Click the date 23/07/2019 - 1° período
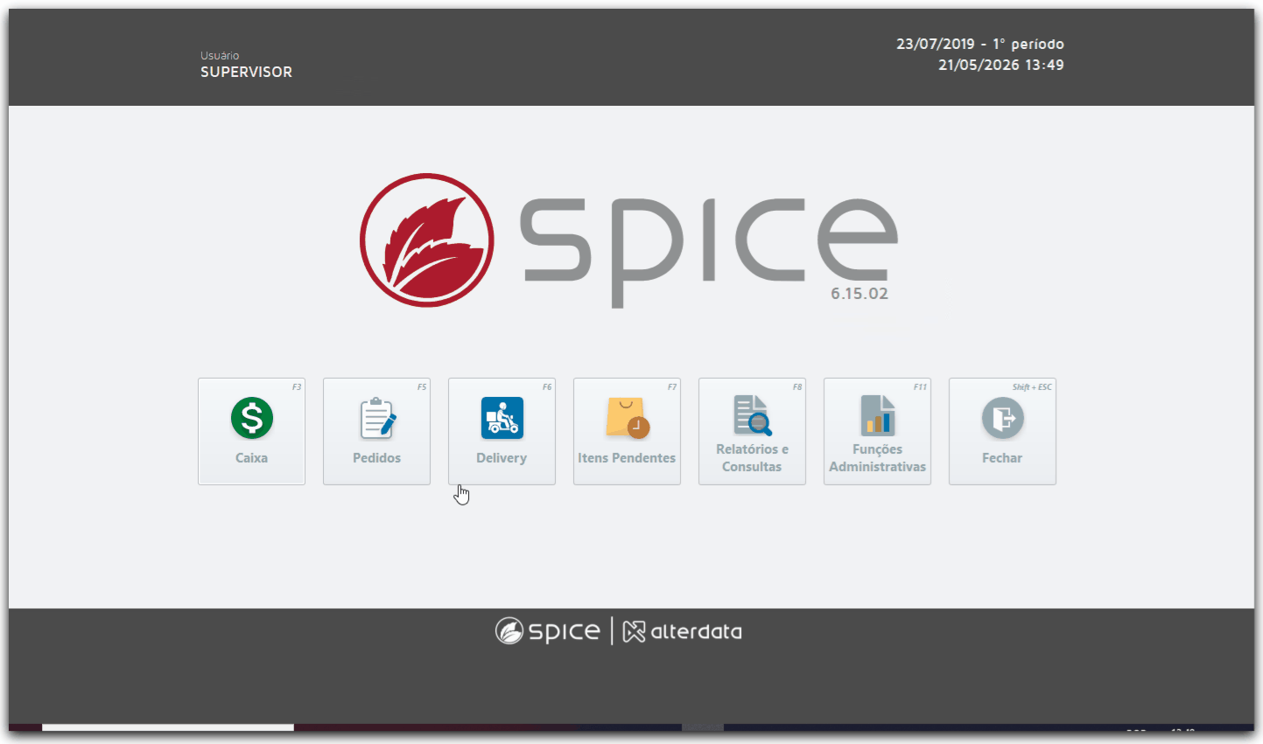The height and width of the screenshot is (744, 1263). pyautogui.click(x=980, y=44)
